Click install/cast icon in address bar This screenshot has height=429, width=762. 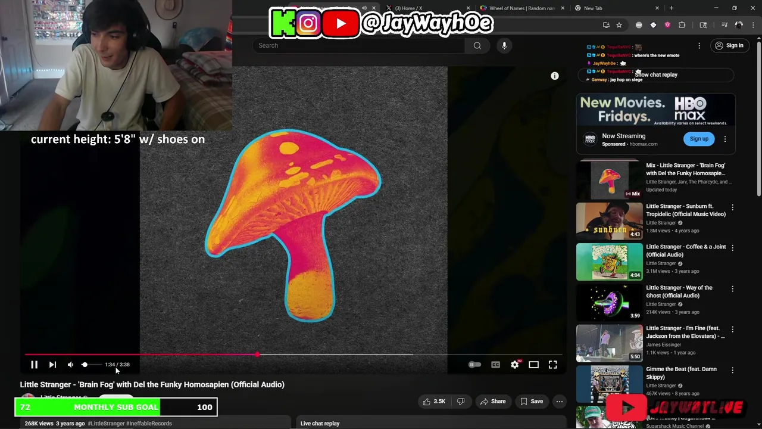606,25
